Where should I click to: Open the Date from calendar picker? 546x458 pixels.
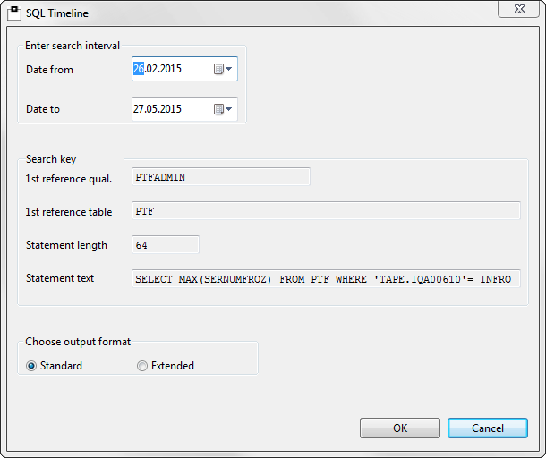coord(223,69)
